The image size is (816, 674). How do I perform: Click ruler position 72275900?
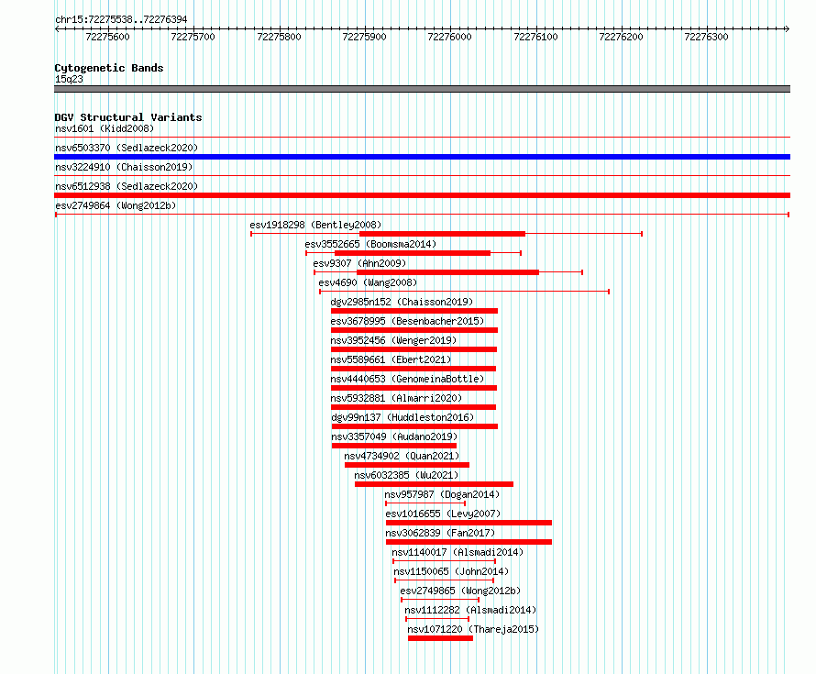364,37
